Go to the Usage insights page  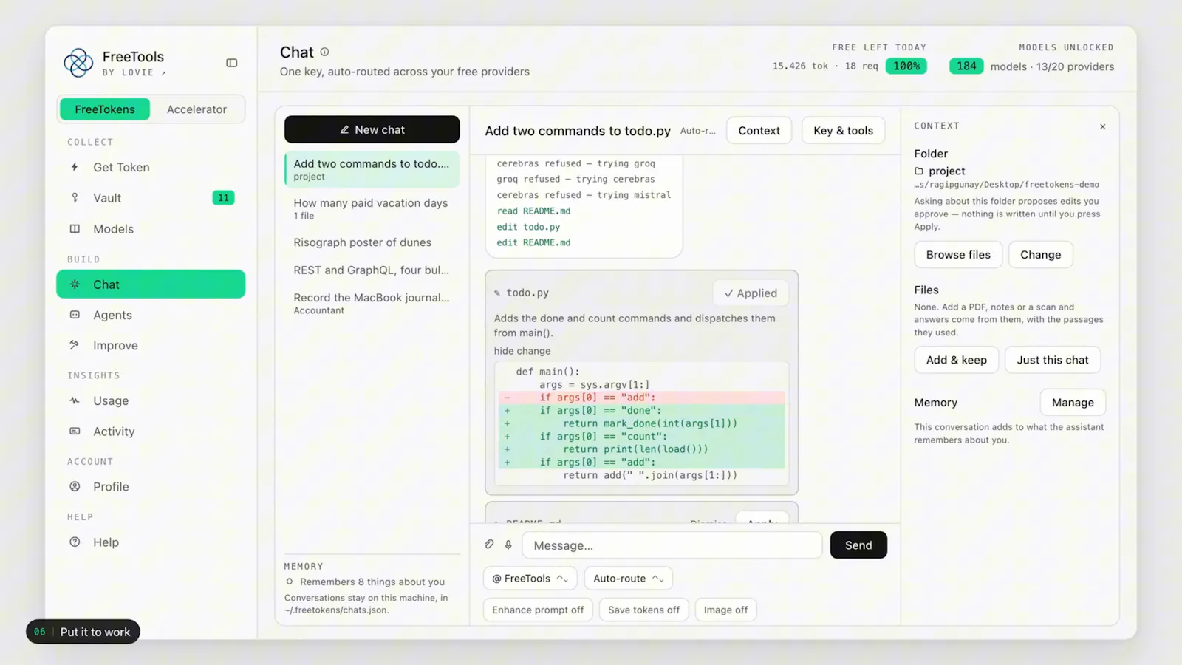(x=151, y=400)
